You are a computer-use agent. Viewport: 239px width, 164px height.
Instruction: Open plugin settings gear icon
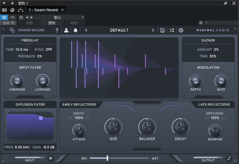pyautogui.click(x=181, y=30)
